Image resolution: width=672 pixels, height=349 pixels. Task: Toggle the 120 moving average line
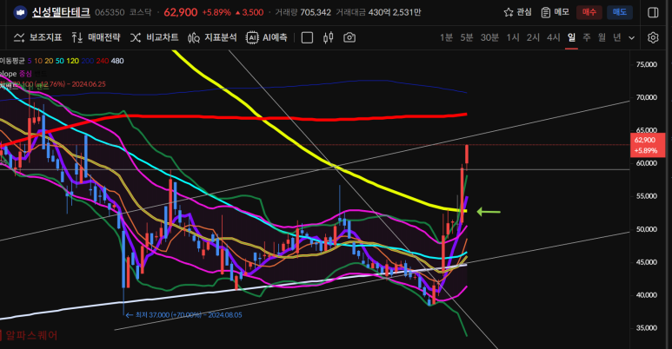tap(72, 61)
